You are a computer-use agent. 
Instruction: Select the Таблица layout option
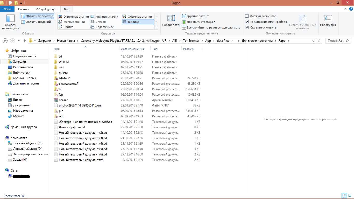coord(138,22)
